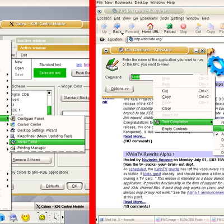Open the rdf link
This screenshot has height=224, width=224.
coord(105,102)
